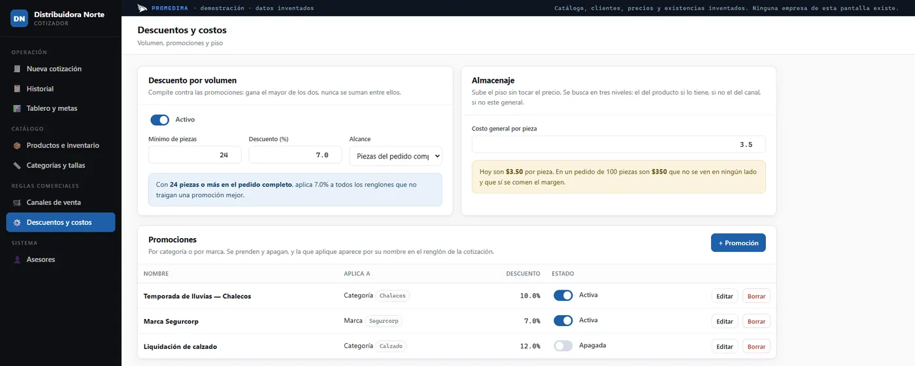Image resolution: width=915 pixels, height=366 pixels.
Task: Delete the Marca Segurcorp promotion
Action: (x=756, y=321)
